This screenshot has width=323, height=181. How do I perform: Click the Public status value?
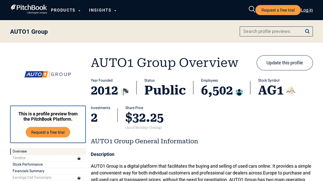point(165,90)
